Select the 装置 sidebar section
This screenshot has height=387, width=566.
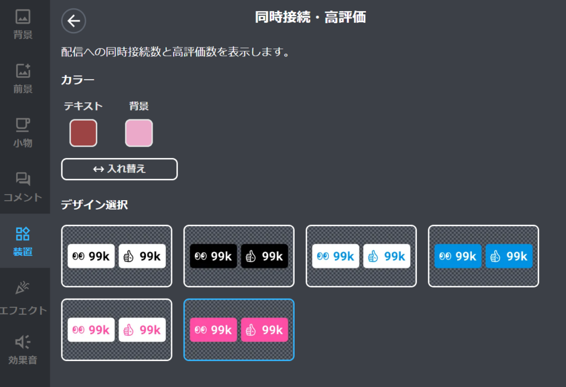pyautogui.click(x=23, y=241)
